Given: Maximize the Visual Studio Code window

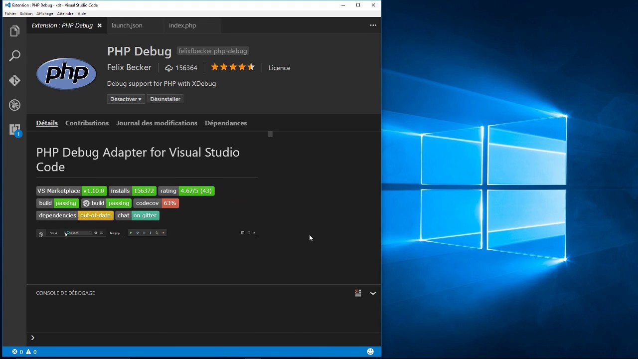Looking at the screenshot, I should click(358, 5).
